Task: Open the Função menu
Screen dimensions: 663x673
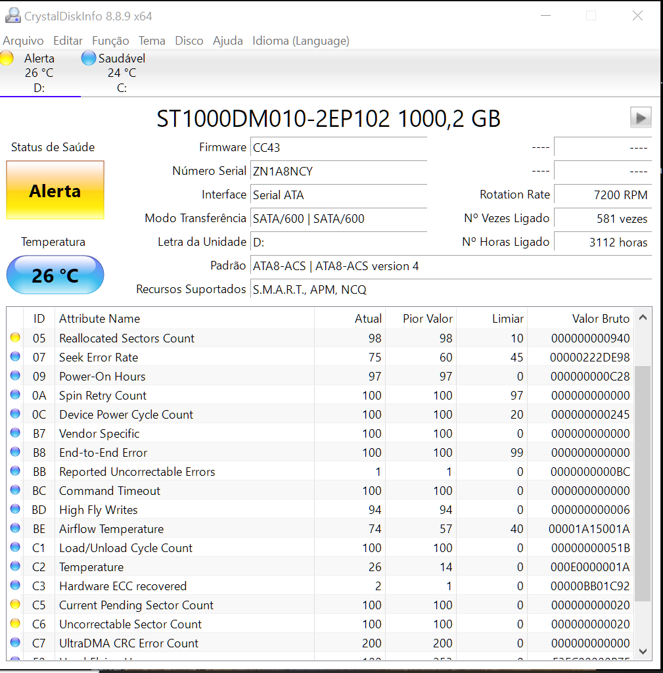Action: (110, 41)
